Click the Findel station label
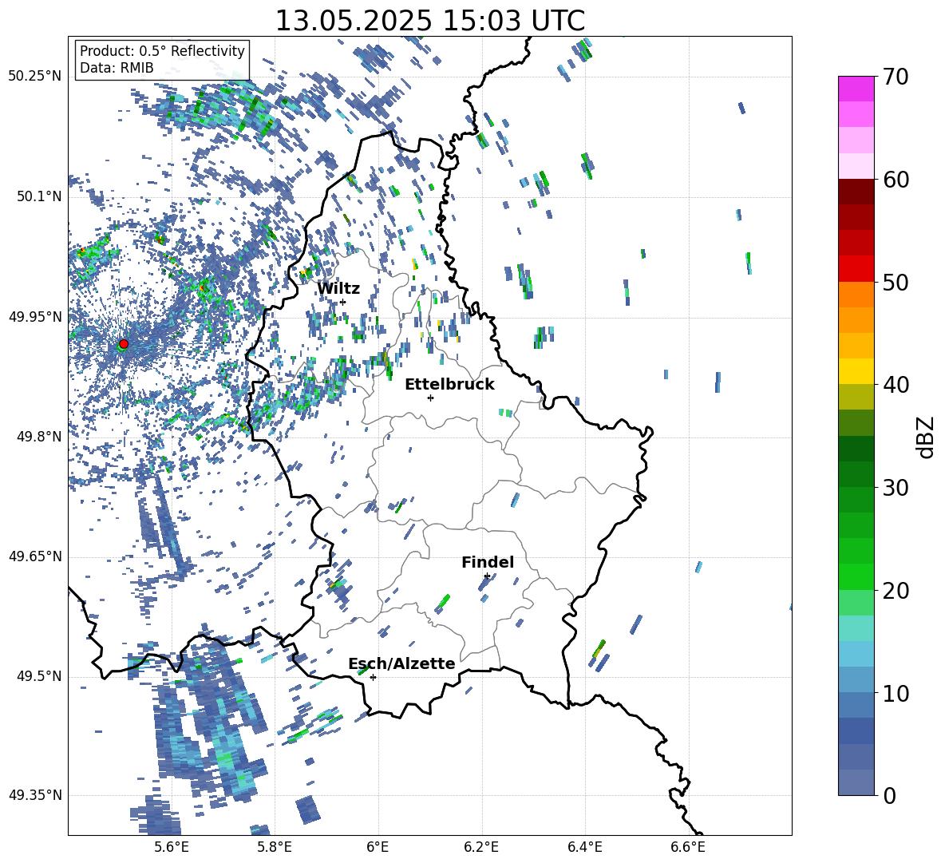This screenshot has width=945, height=863. [x=488, y=562]
